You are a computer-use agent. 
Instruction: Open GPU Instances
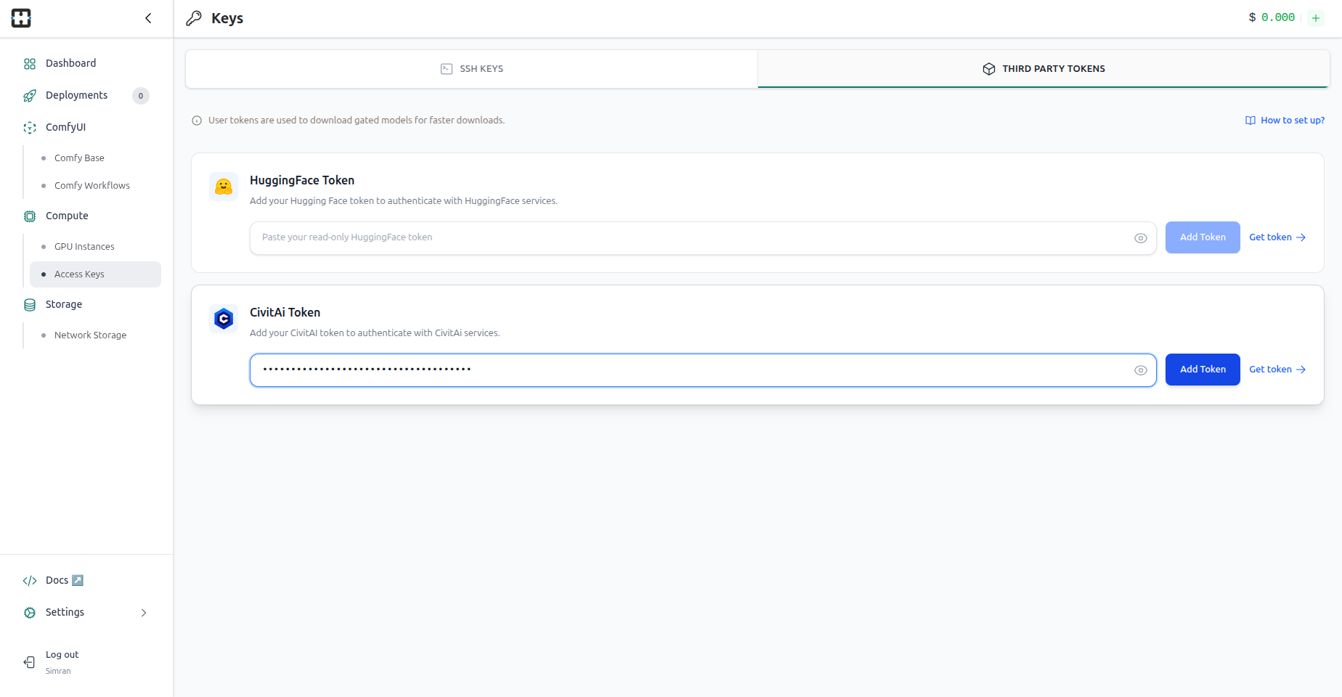click(x=84, y=246)
